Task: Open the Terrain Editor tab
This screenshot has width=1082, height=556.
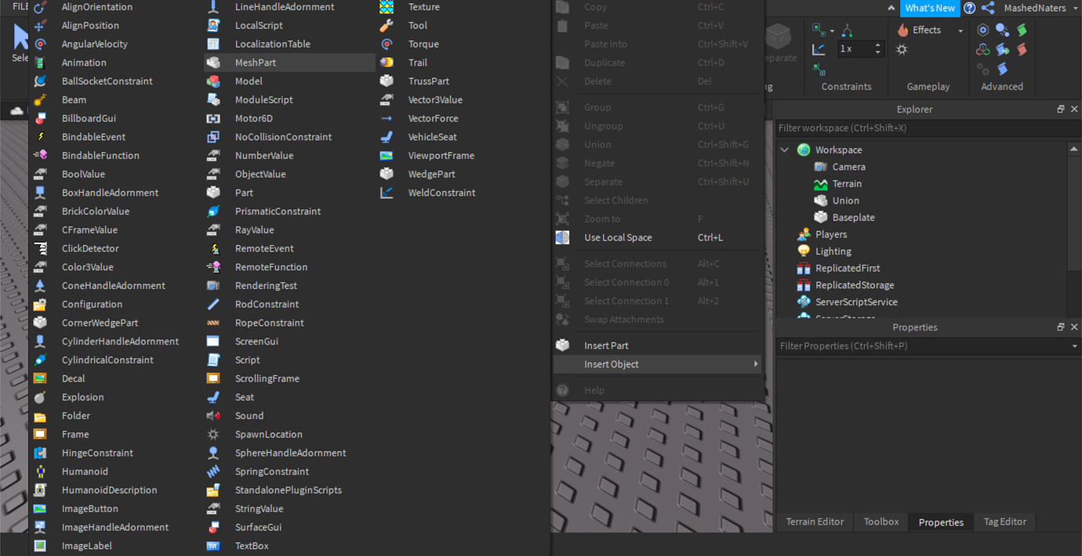Action: tap(815, 522)
